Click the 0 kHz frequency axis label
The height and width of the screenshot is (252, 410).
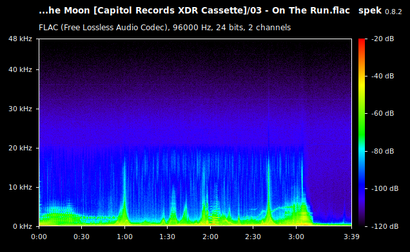(23, 226)
